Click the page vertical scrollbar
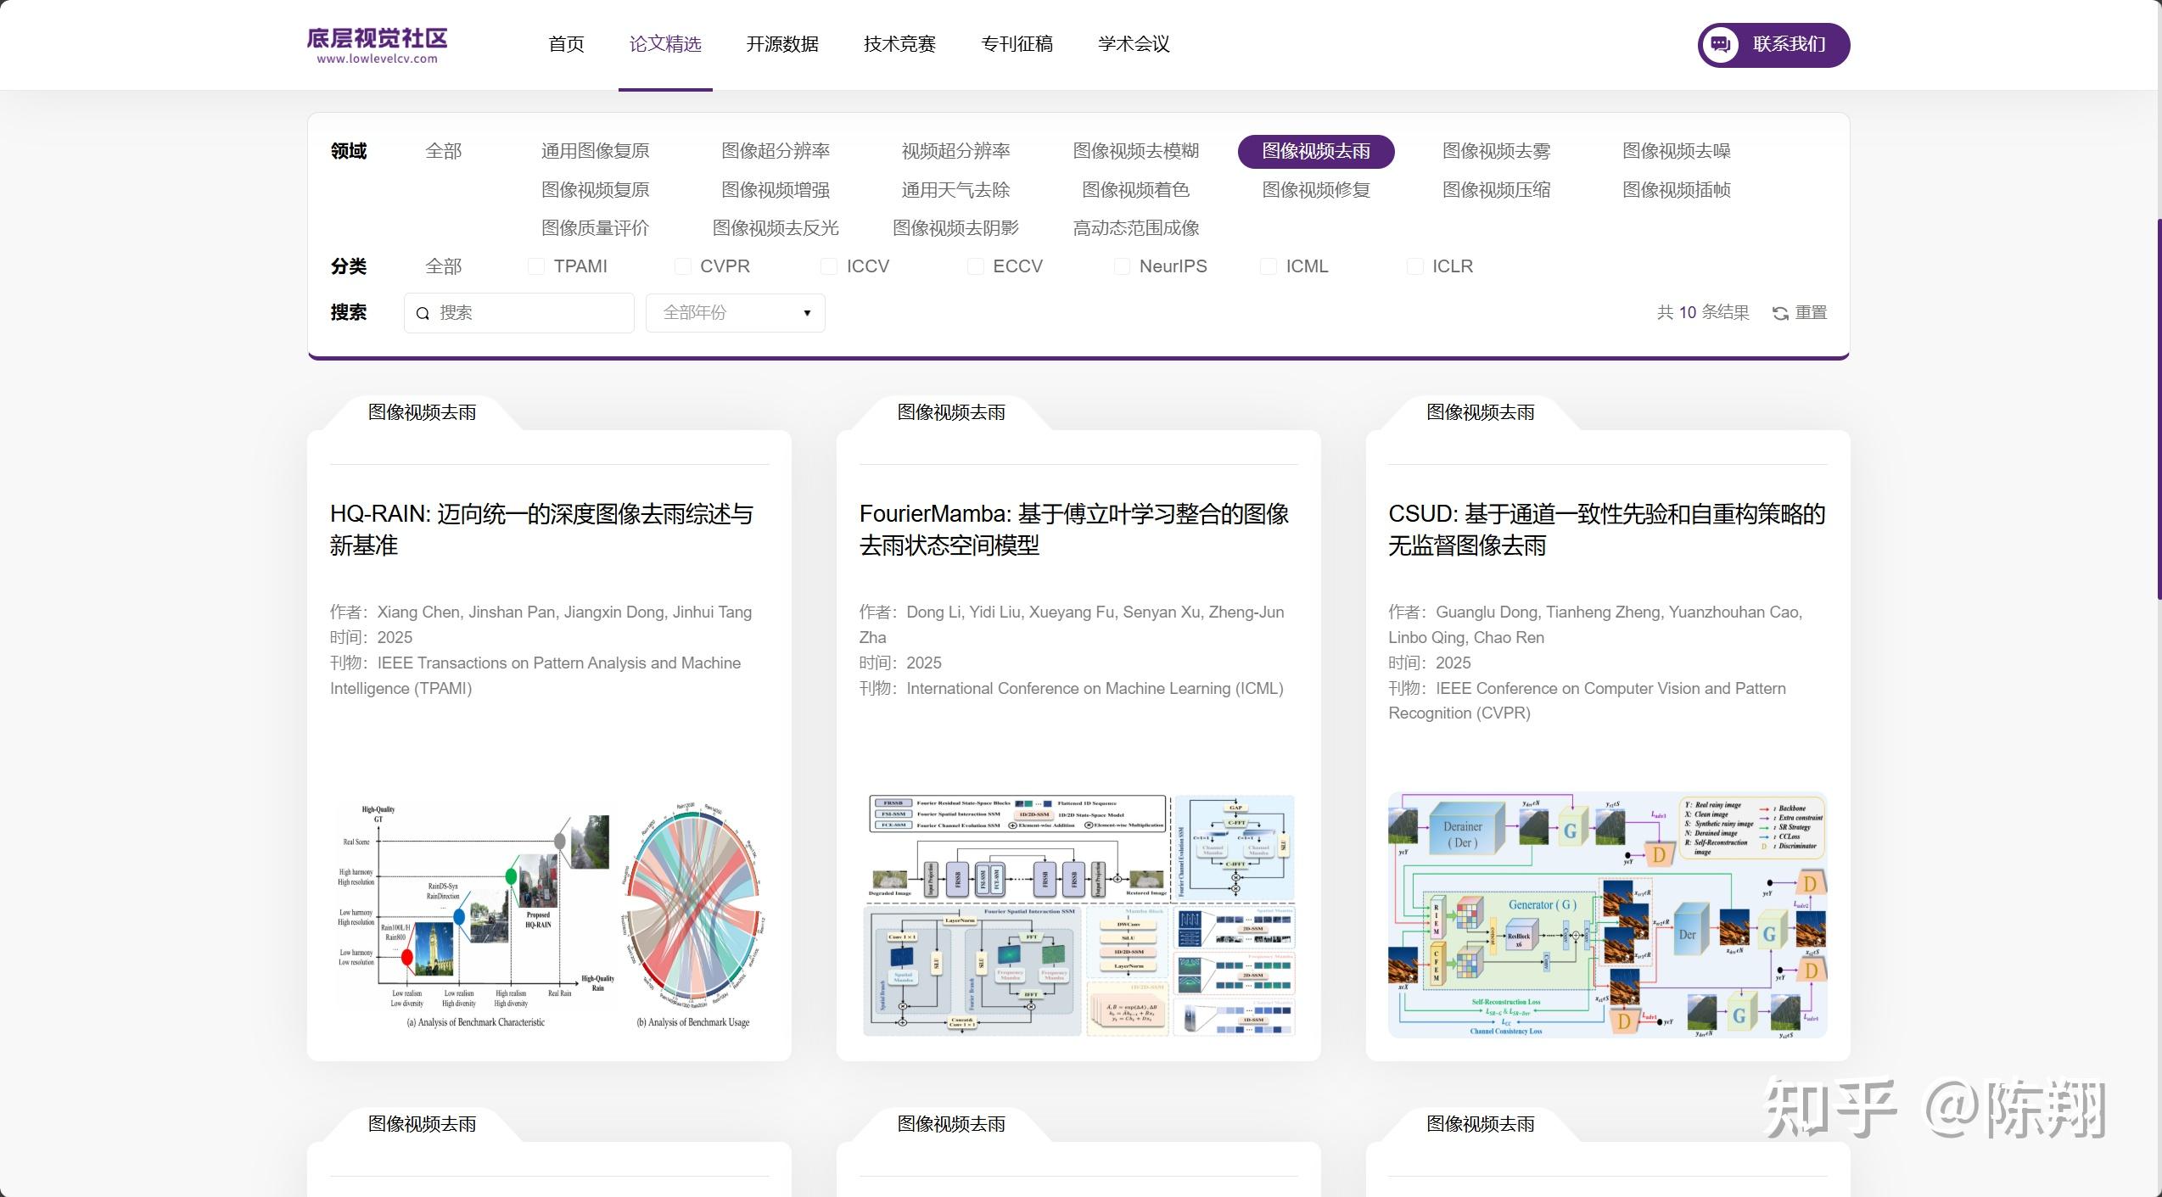 coord(2158,407)
